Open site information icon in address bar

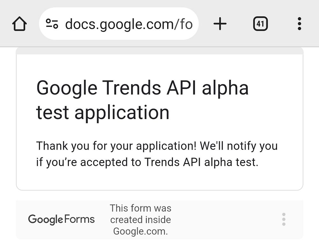(x=52, y=24)
